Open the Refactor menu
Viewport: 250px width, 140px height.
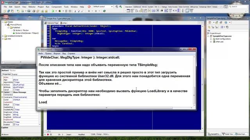click(32, 7)
